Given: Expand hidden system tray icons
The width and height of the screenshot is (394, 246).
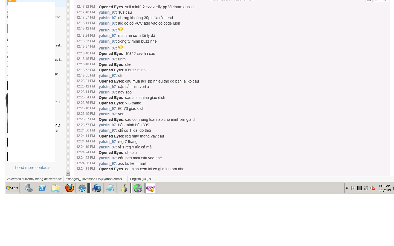Looking at the screenshot, I should pyautogui.click(x=347, y=188).
